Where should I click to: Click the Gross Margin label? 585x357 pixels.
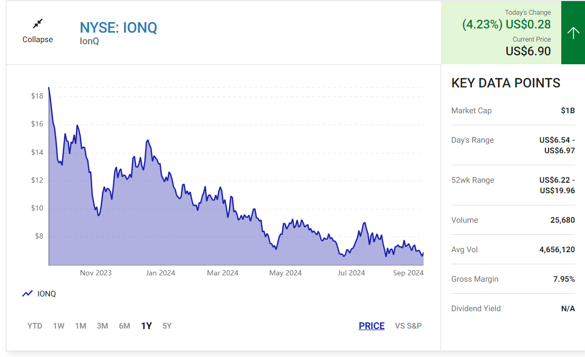click(475, 279)
